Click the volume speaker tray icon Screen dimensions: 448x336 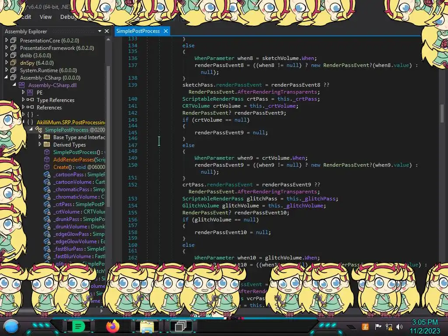pyautogui.click(x=399, y=326)
